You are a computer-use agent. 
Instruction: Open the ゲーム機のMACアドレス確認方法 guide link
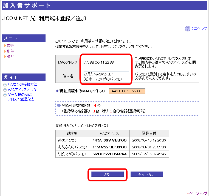click(x=21, y=97)
